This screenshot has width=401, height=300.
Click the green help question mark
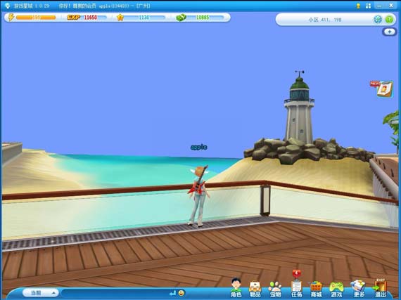389,20
